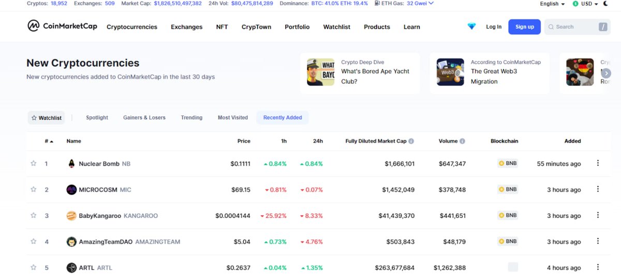Open CrypTown menu
Image resolution: width=621 pixels, height=278 pixels.
[x=256, y=27]
